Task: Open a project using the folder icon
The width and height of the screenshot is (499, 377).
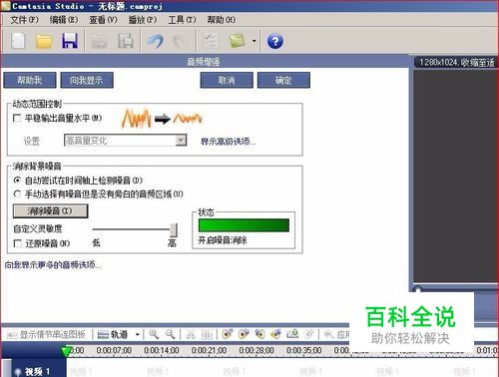Action: click(x=44, y=41)
